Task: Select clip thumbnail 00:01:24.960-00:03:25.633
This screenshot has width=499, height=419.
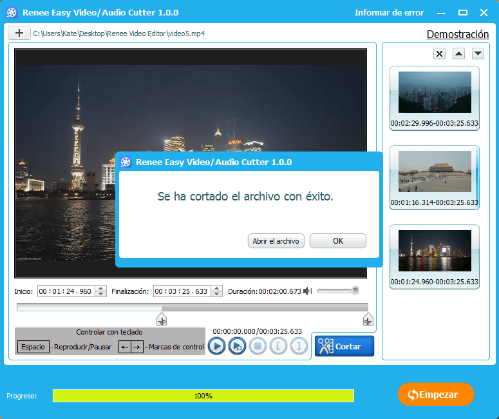Action: click(x=435, y=257)
